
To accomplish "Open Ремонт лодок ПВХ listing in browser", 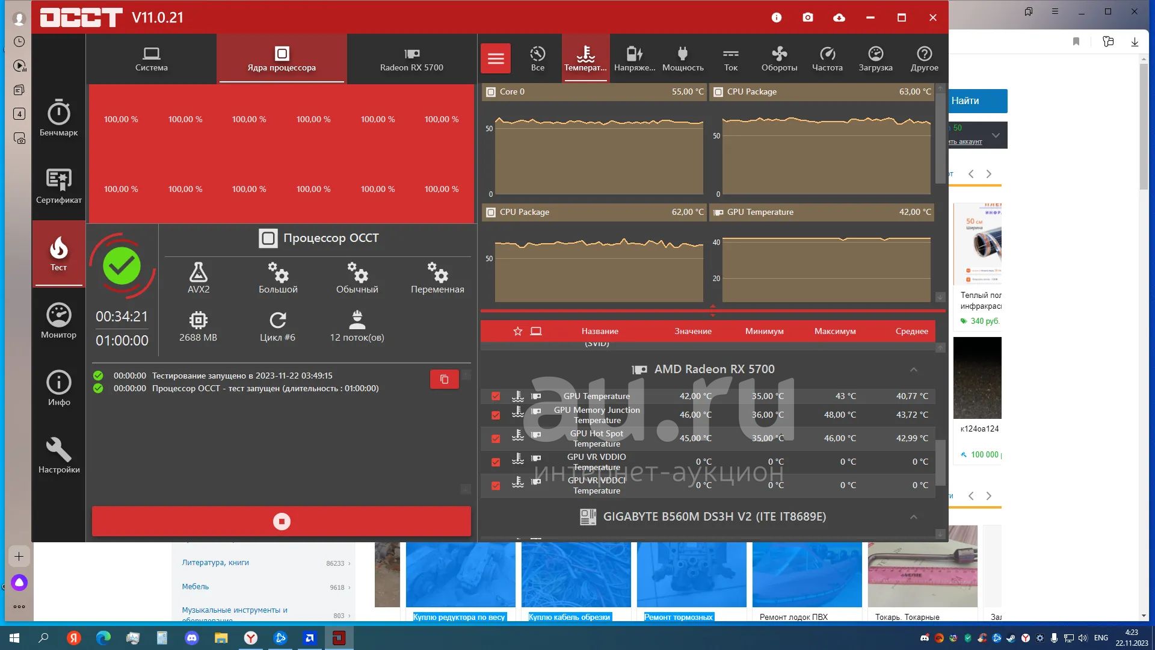I will pyautogui.click(x=793, y=617).
